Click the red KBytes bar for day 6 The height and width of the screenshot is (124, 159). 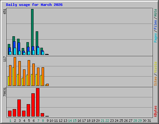(33, 105)
